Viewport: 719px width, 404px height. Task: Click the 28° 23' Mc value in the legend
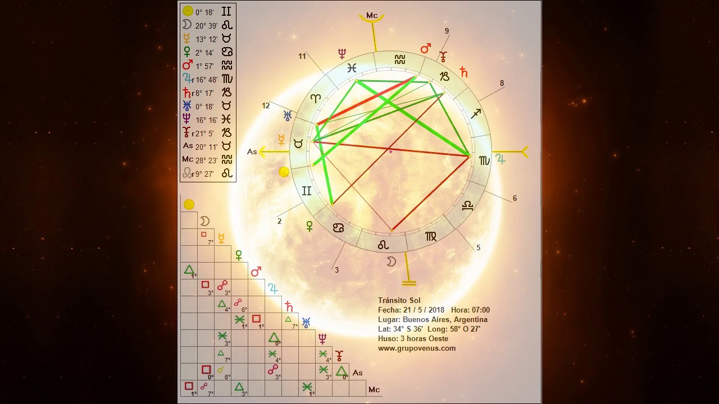tap(207, 160)
